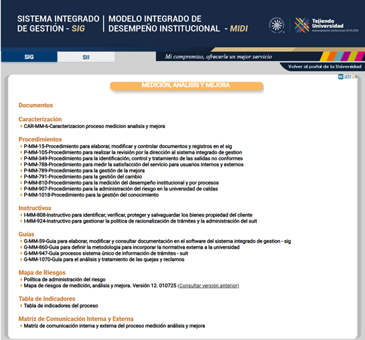Viewport: 365px width, 340px height.
Task: Click the Medición, Análisis y Mejora banner
Action: pos(186,86)
